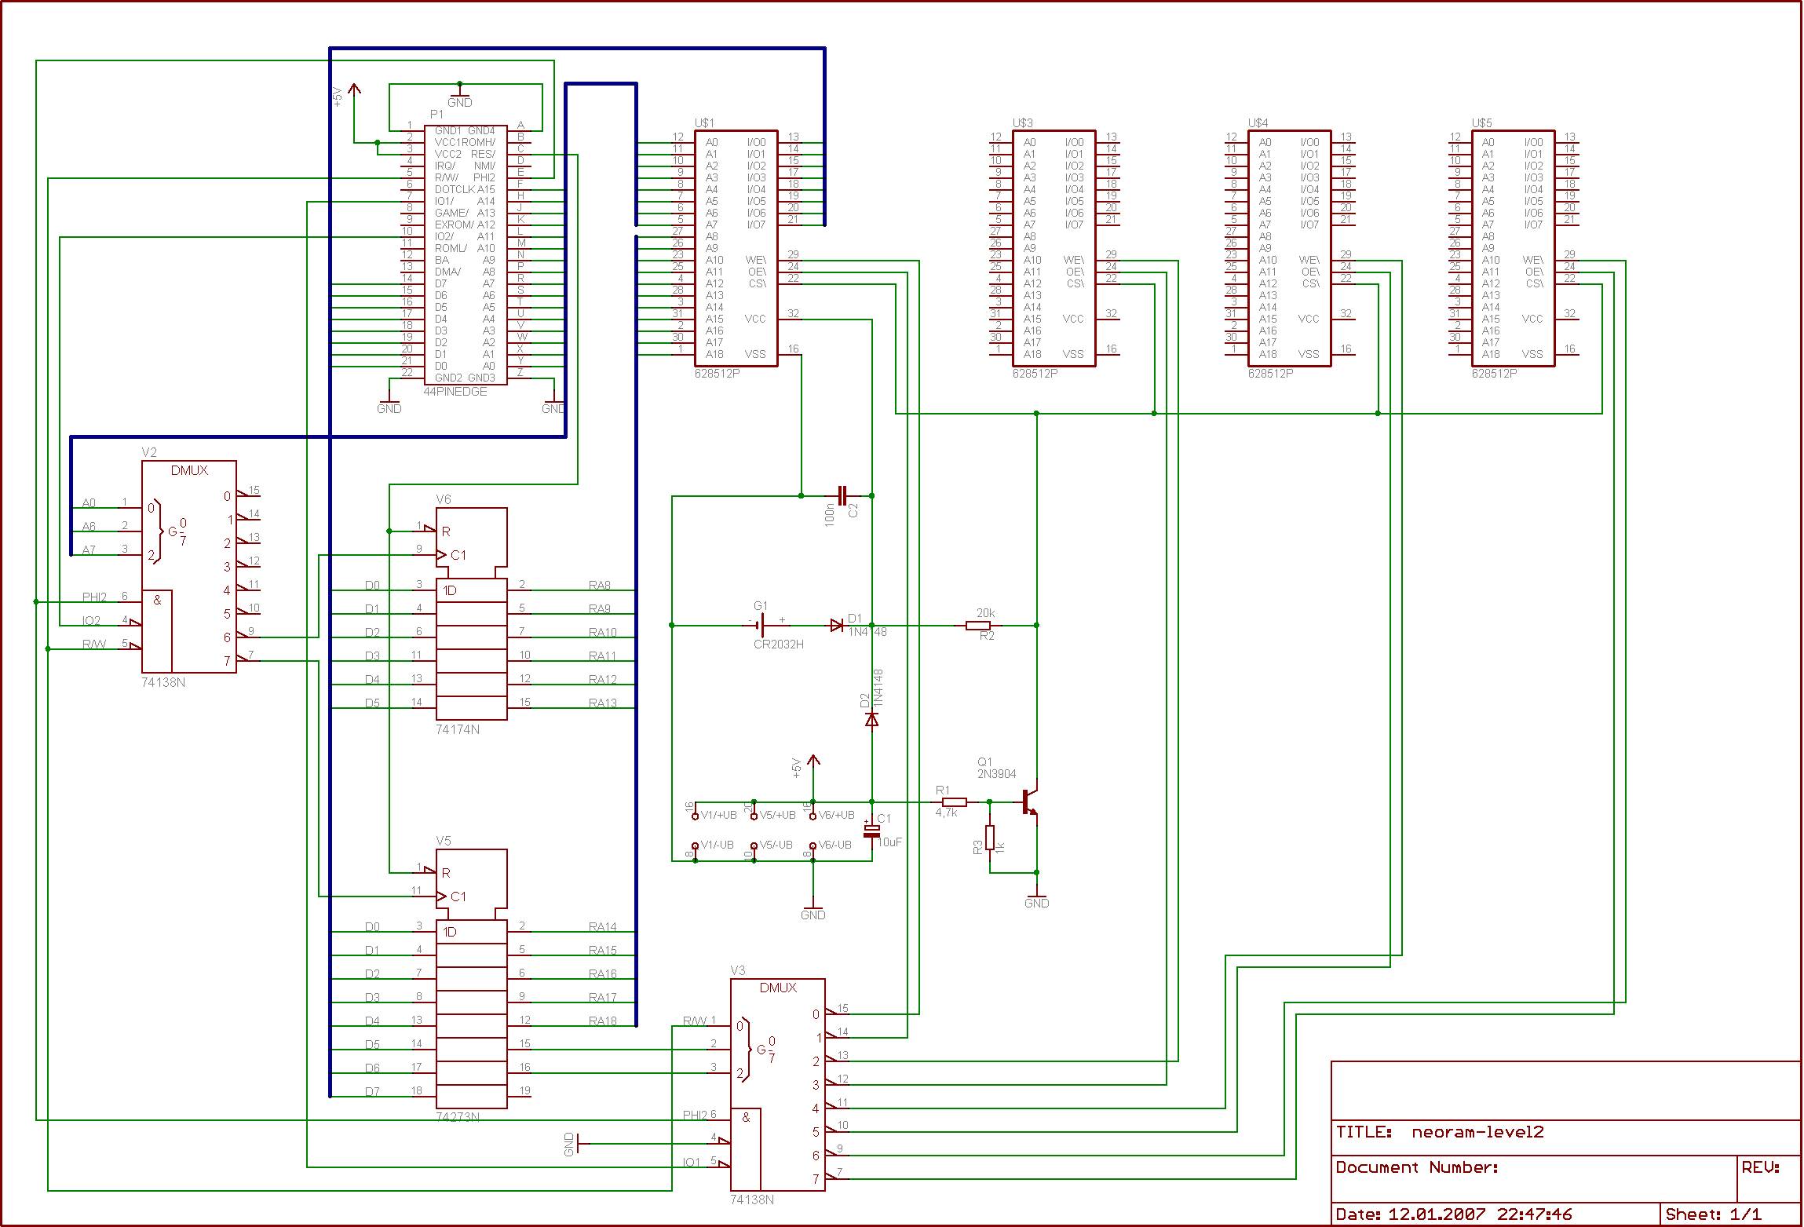Click the R2 20k resistor
Screen dimensions: 1804x1227
(977, 626)
